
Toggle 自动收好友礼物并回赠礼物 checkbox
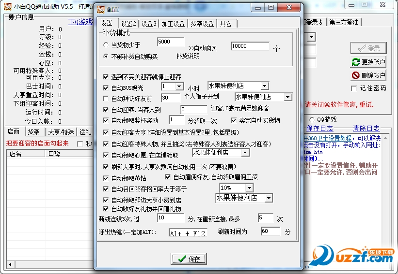pos(106,209)
